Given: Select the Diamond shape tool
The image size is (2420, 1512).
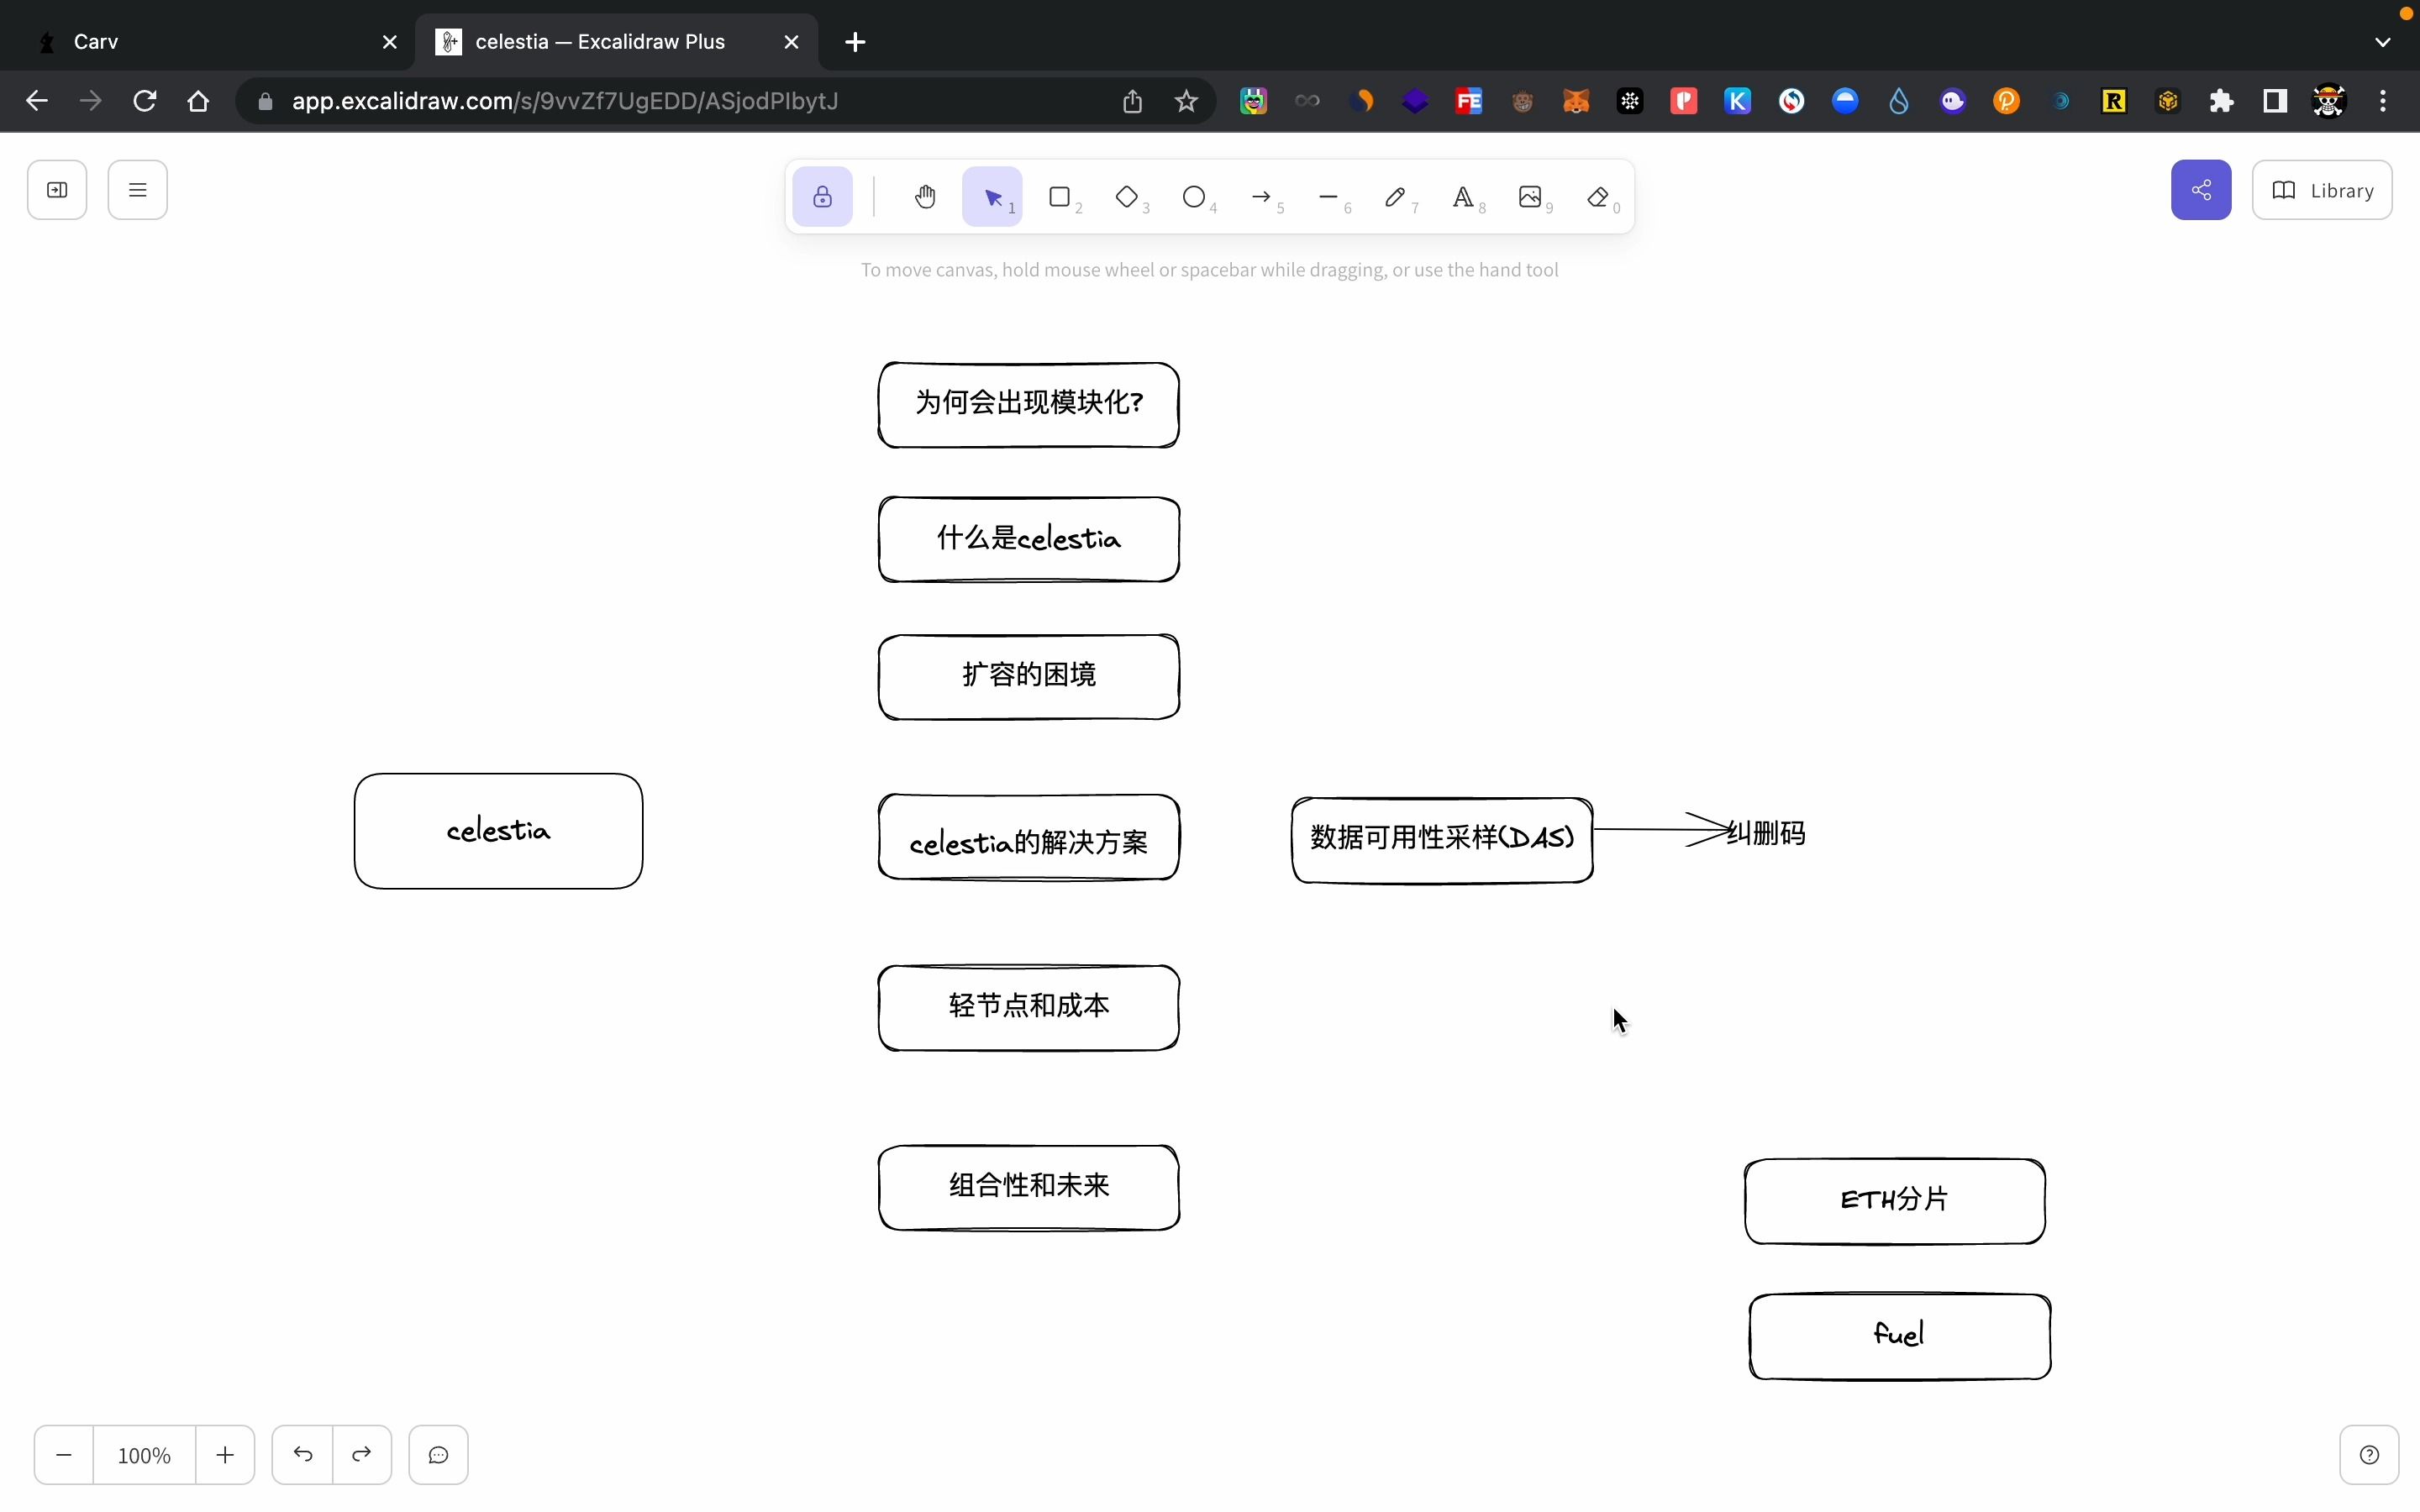Looking at the screenshot, I should [x=1127, y=196].
